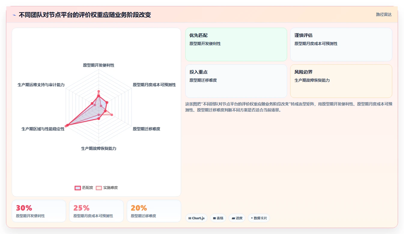This screenshot has height=234, width=404.
Task: Click the page title 不同团队对节点平台的评价权重应随业务阶段改变
Action: 85,15
